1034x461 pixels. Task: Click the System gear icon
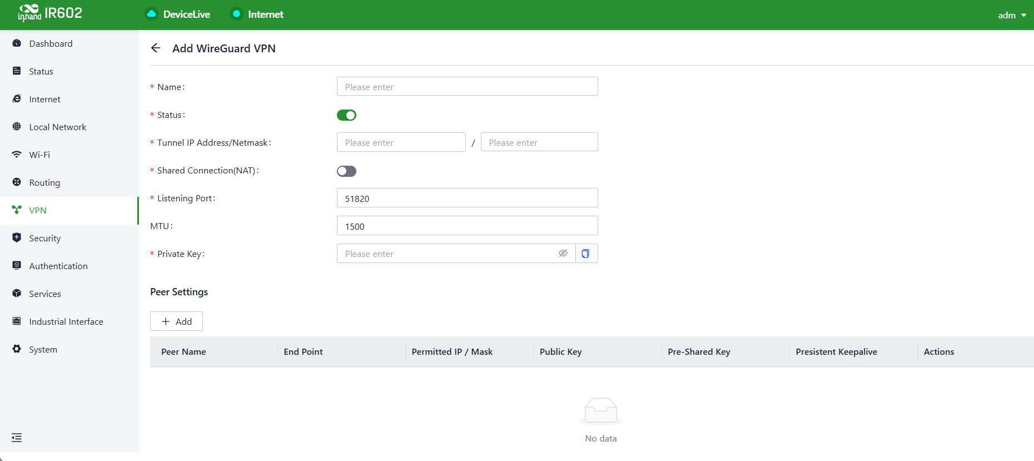(17, 349)
